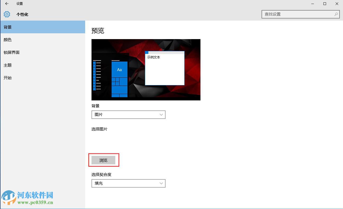This screenshot has height=209, width=343.
Task: Expand the 选择契合度 dropdown
Action: click(x=128, y=183)
